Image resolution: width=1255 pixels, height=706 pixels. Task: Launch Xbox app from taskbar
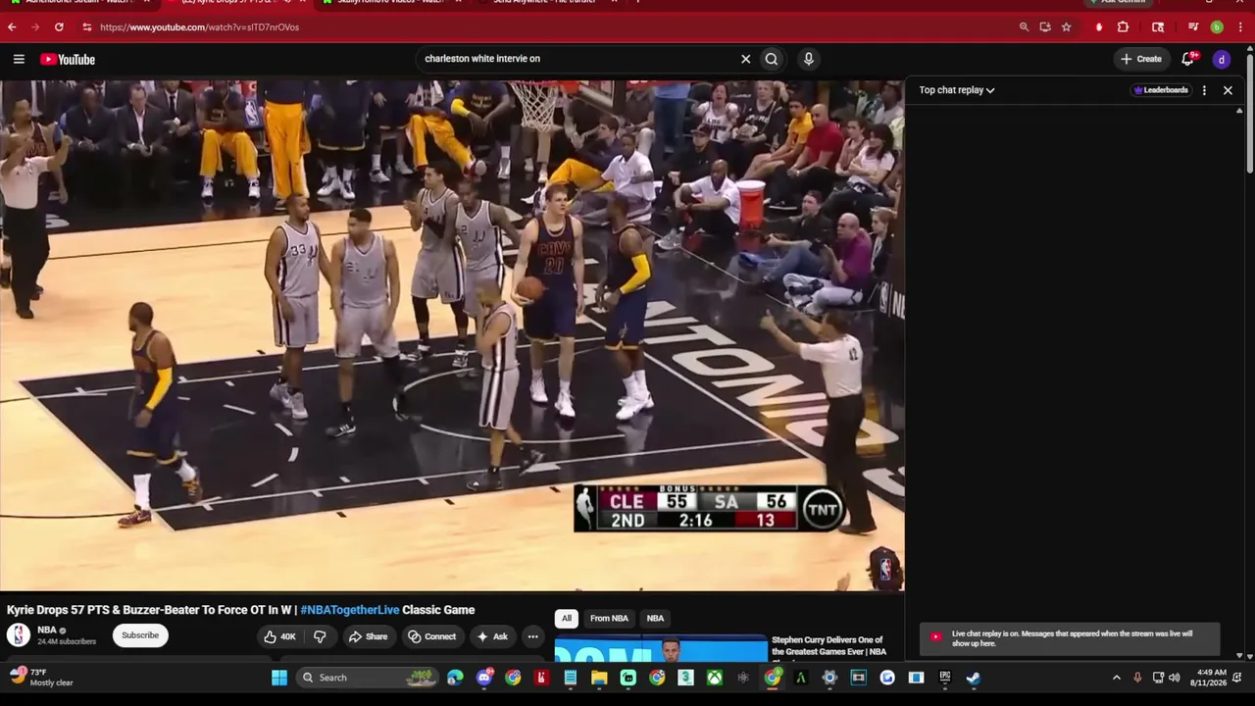pos(717,678)
